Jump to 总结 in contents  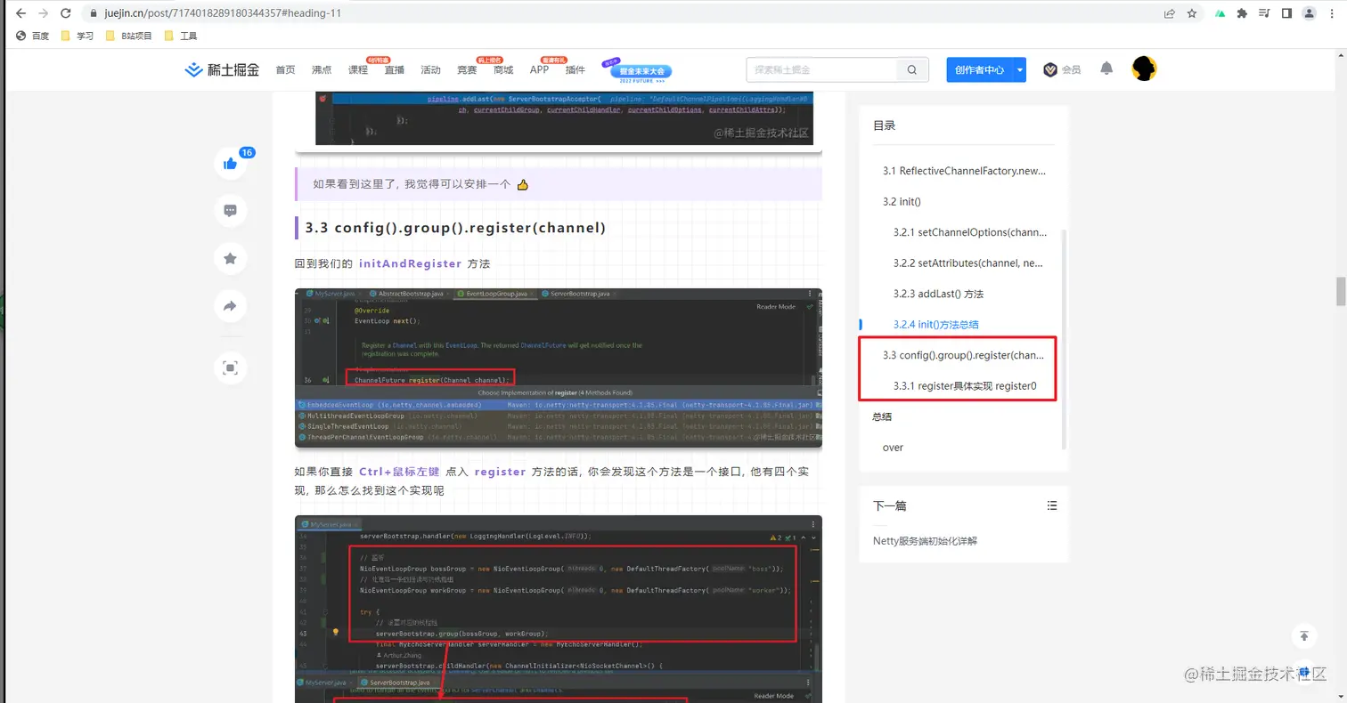click(x=883, y=416)
